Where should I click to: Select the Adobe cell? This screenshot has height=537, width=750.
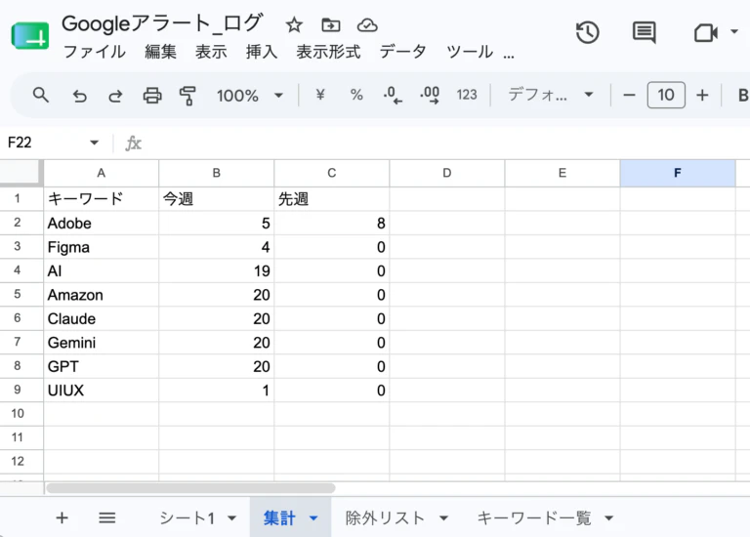101,223
